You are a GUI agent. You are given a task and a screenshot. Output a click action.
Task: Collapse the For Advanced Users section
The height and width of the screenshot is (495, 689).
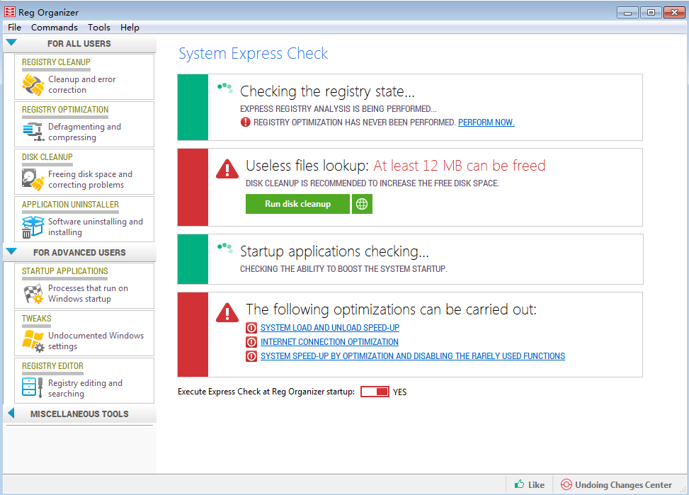[x=11, y=251]
